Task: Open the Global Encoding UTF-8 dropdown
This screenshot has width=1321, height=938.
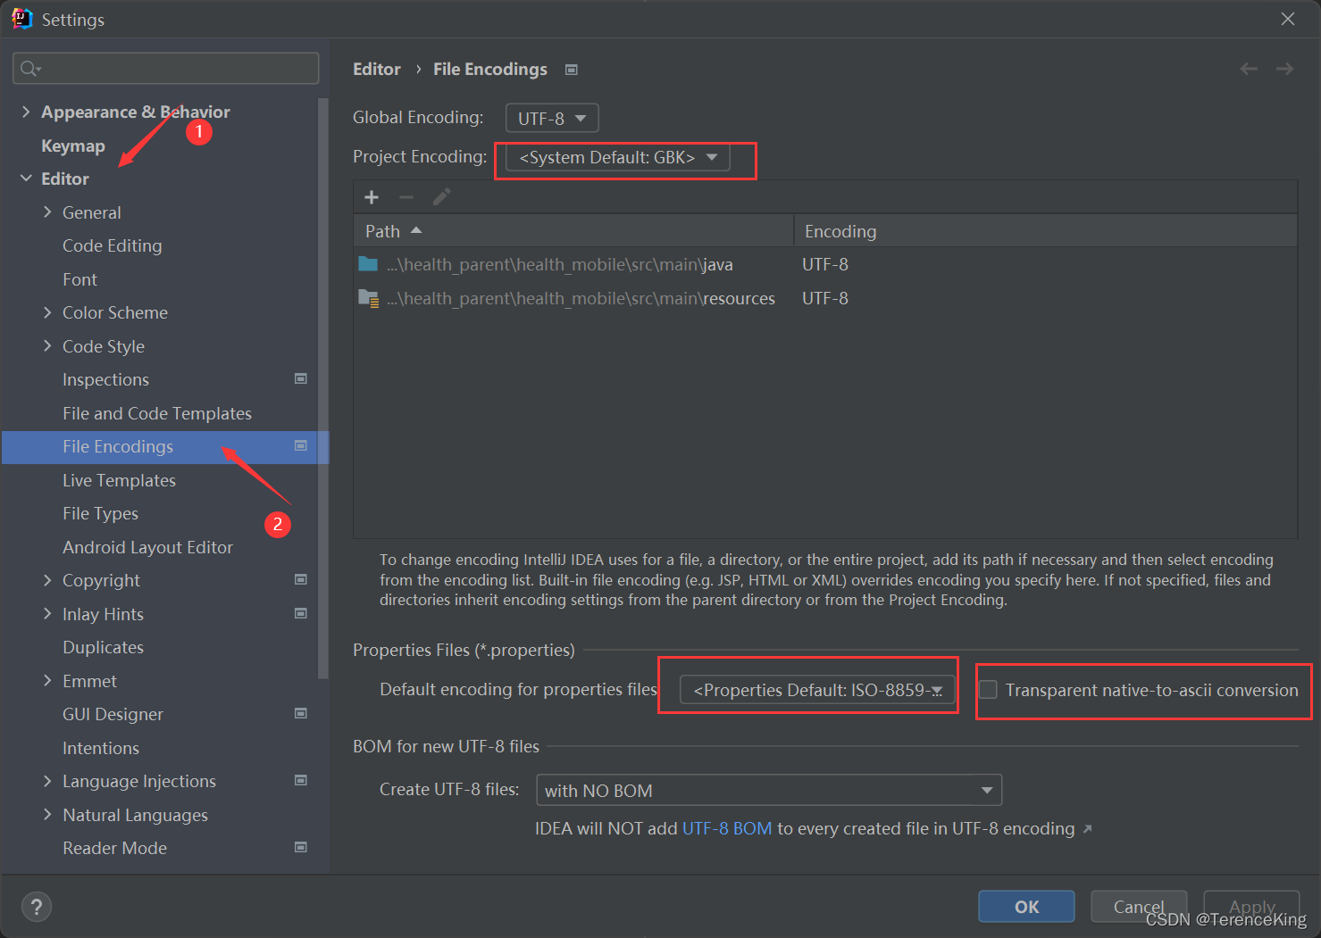Action: tap(552, 118)
